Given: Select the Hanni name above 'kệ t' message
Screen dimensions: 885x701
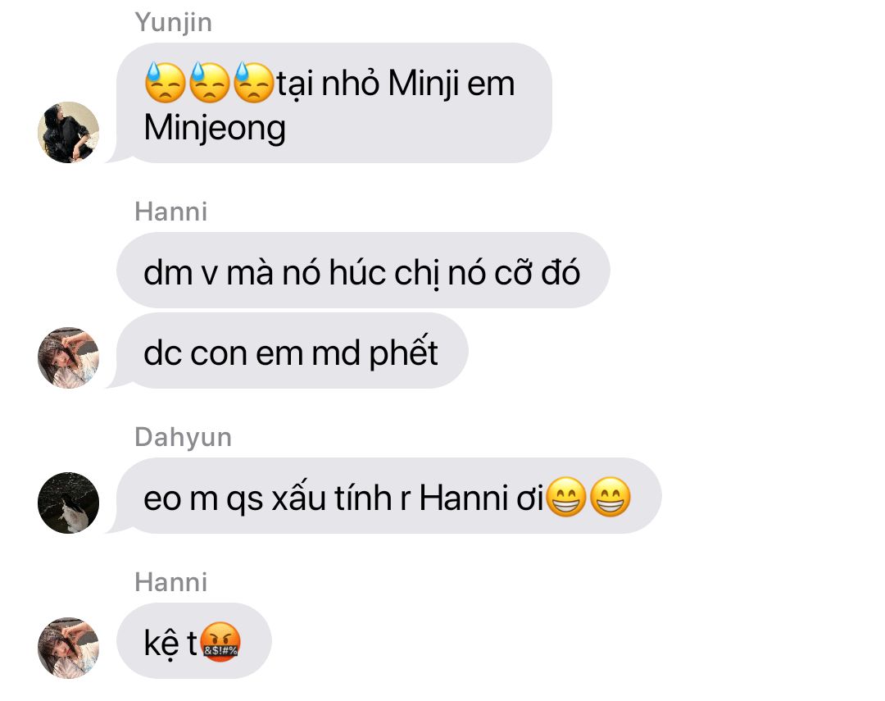Looking at the screenshot, I should (x=171, y=582).
